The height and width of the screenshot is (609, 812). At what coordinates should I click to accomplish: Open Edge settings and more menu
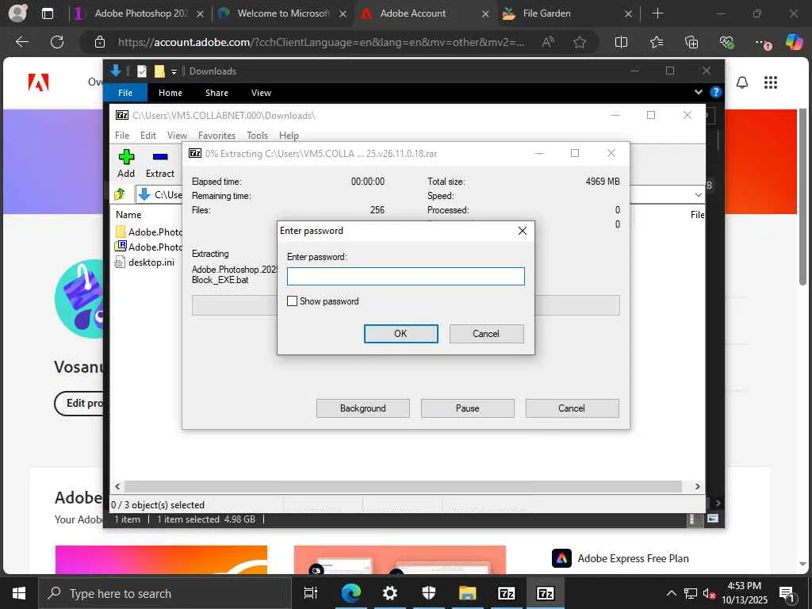[x=762, y=43]
